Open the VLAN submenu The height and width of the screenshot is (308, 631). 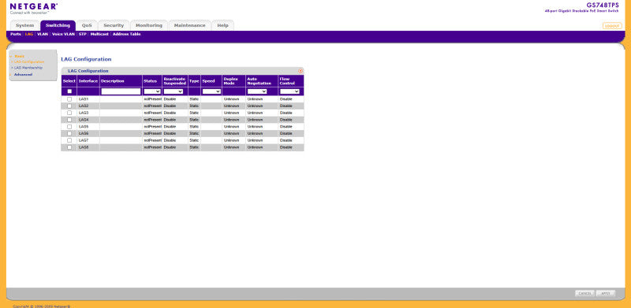coord(43,35)
